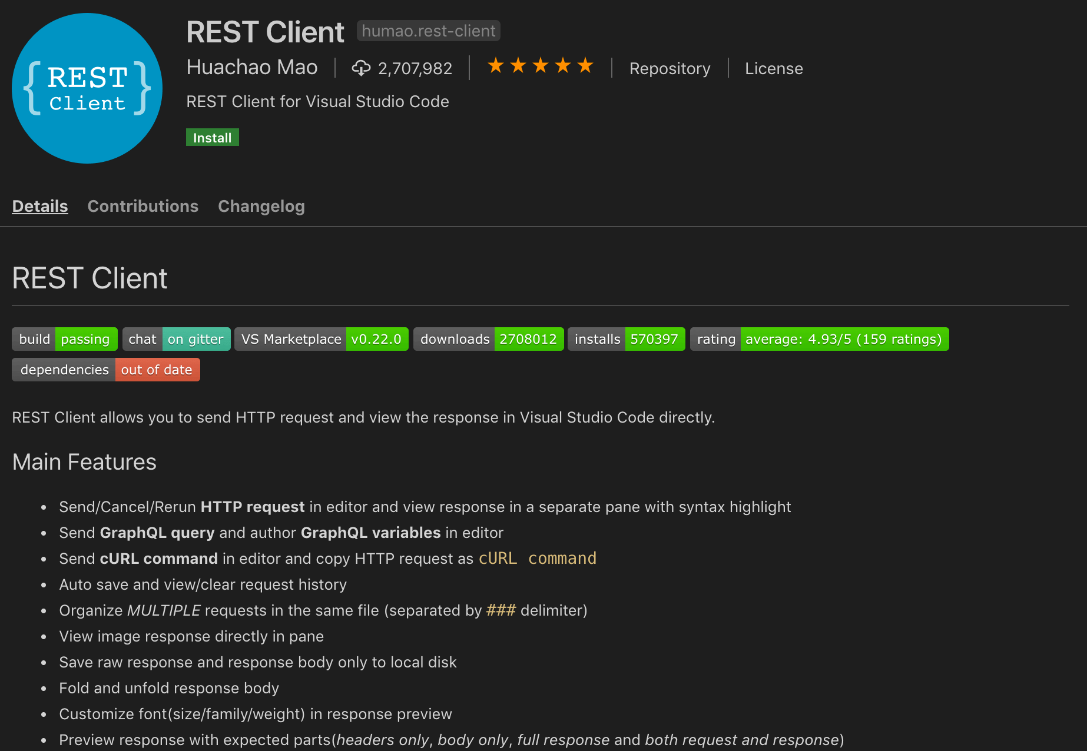Click the large REST Client extension title
Screen dimensions: 1087x751
pos(265,32)
